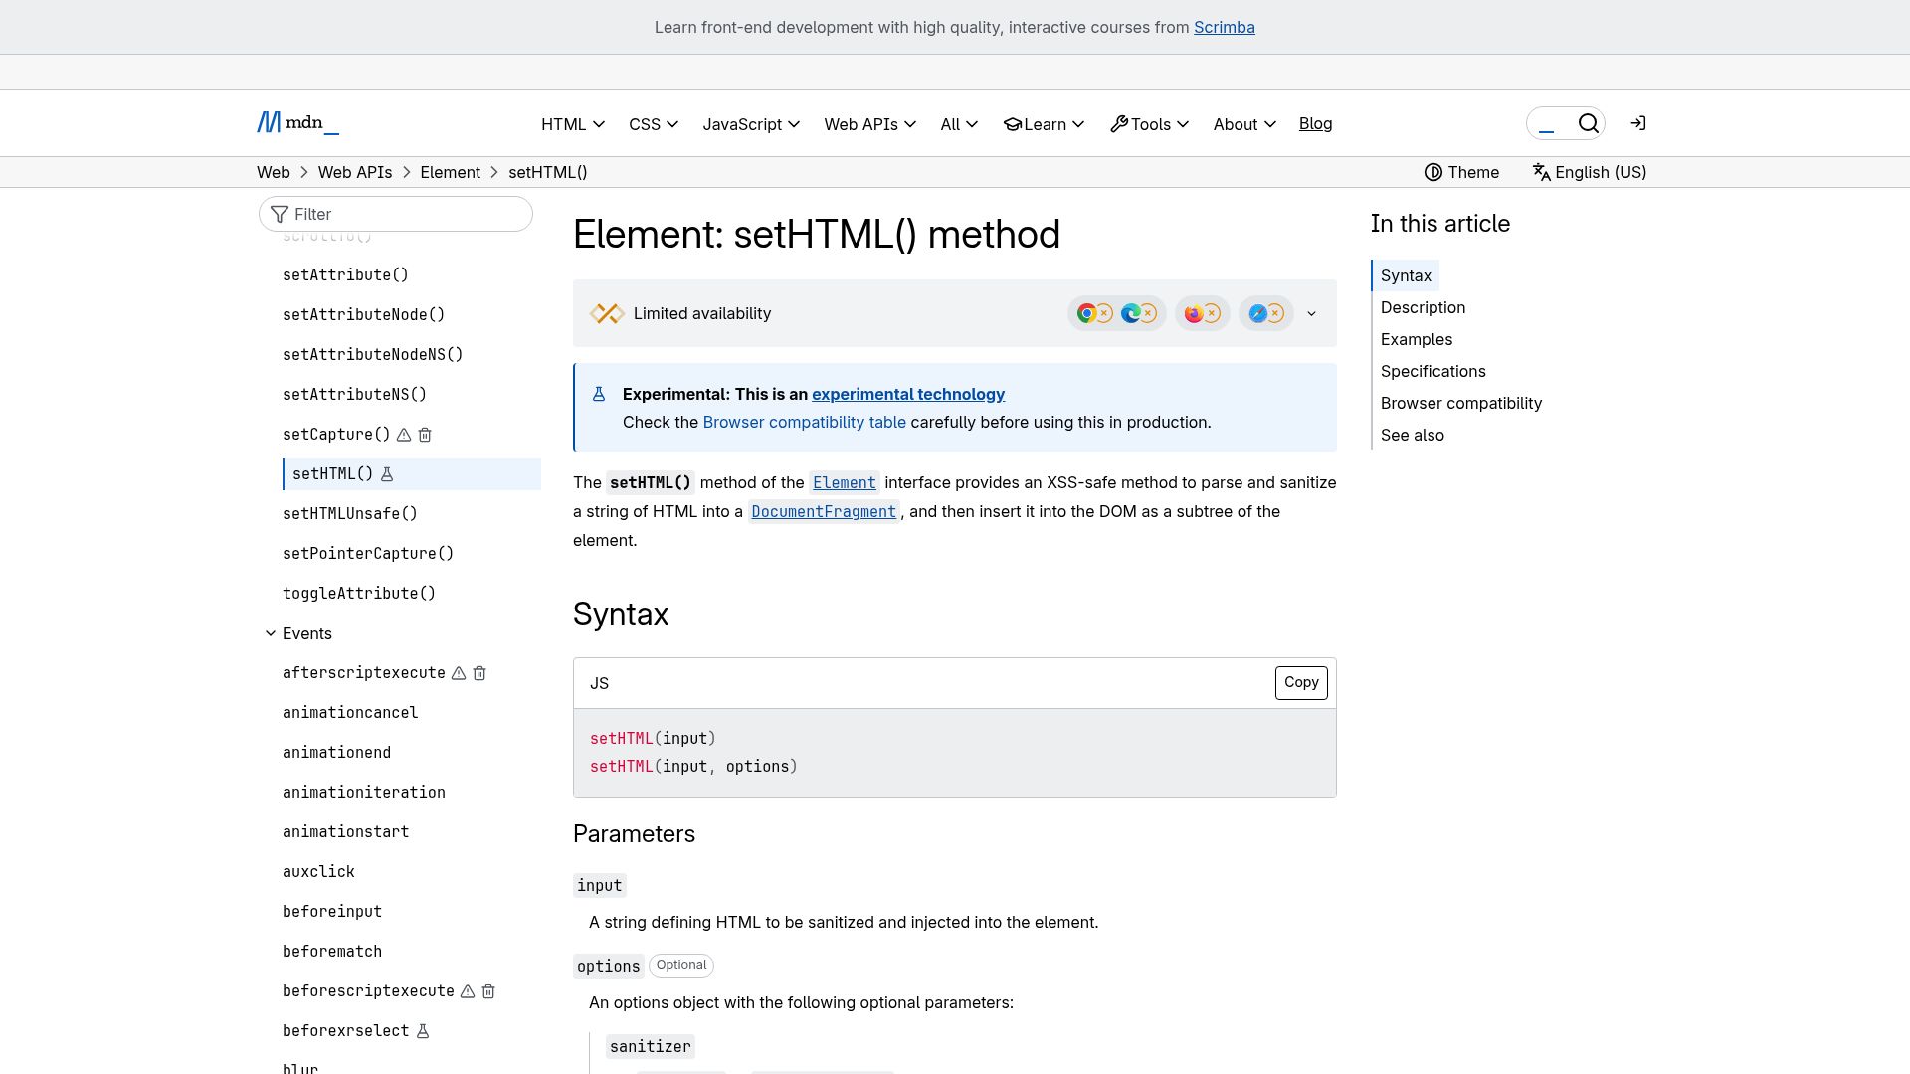
Task: Click the Limited availability baseline icon
Action: (607, 313)
